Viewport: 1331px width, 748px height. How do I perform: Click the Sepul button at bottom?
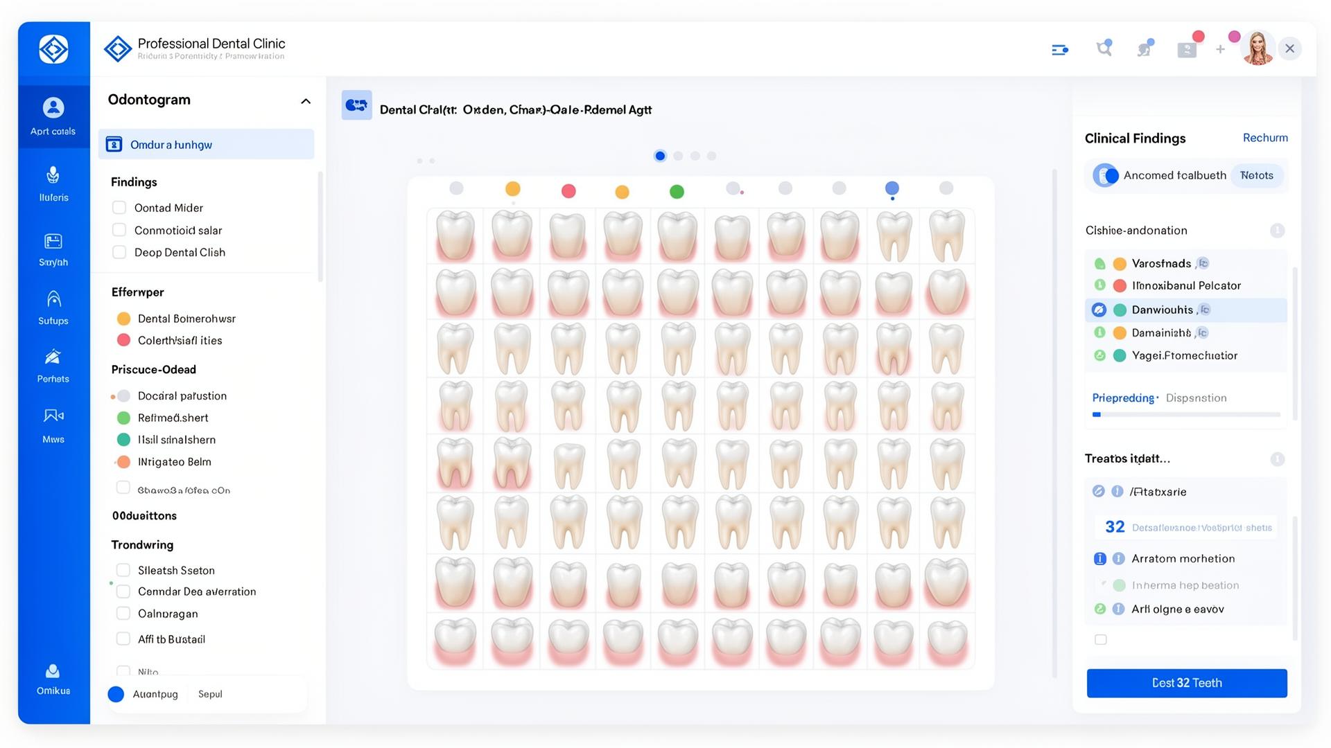pos(210,694)
